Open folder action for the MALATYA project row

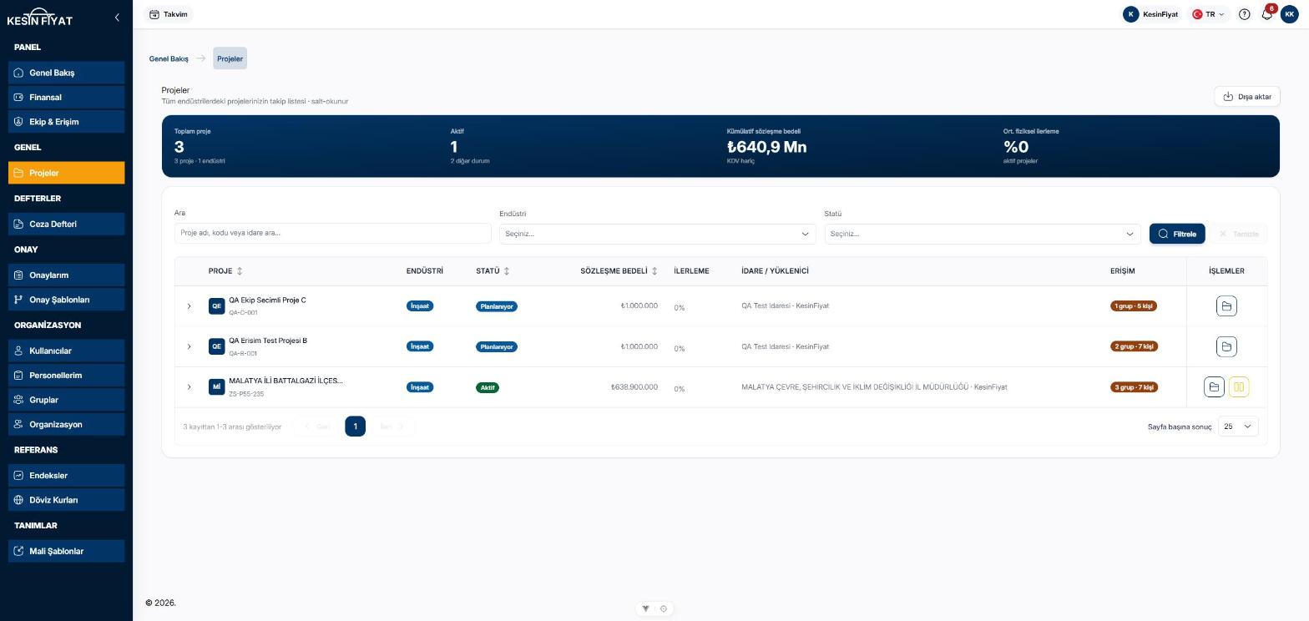tap(1214, 387)
